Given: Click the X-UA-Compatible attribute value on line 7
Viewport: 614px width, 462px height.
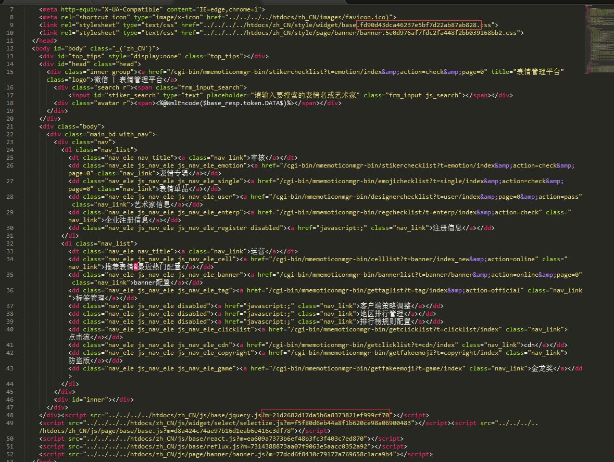Looking at the screenshot, I should (x=134, y=9).
